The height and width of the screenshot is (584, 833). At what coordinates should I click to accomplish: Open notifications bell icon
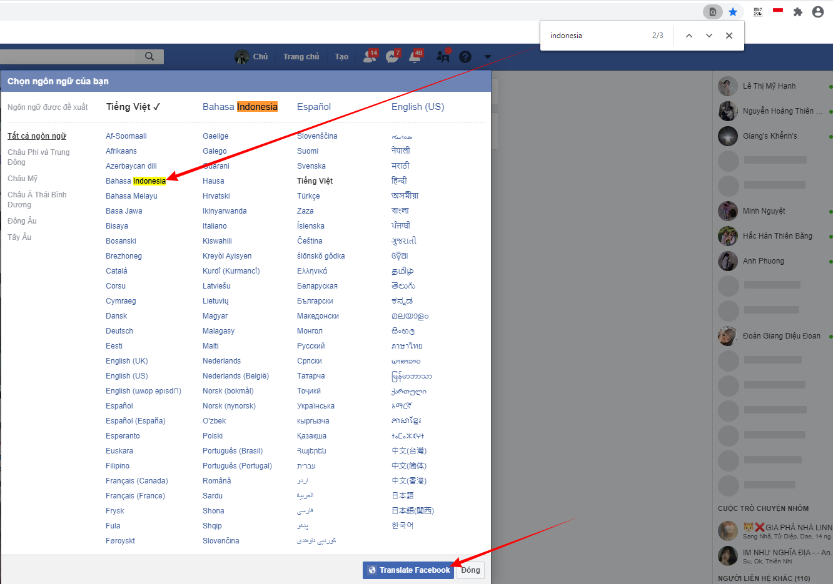[415, 57]
